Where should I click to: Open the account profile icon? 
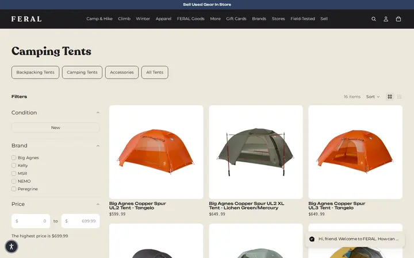click(386, 19)
